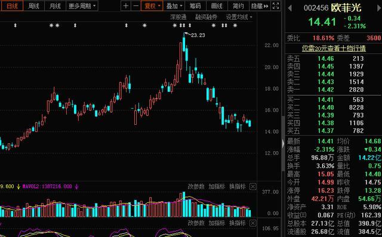Zoom in the chart with the plus button
The width and height of the screenshot is (382, 237).
click(x=126, y=6)
